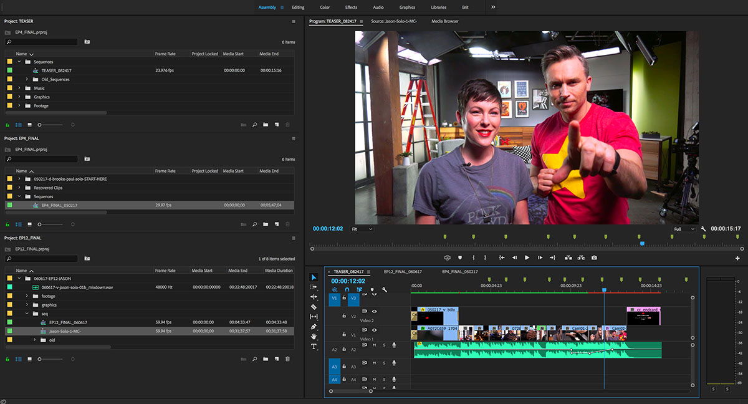This screenshot has width=748, height=404.
Task: Collapse the Sequences bin in Project: TEASER
Action: click(x=20, y=62)
